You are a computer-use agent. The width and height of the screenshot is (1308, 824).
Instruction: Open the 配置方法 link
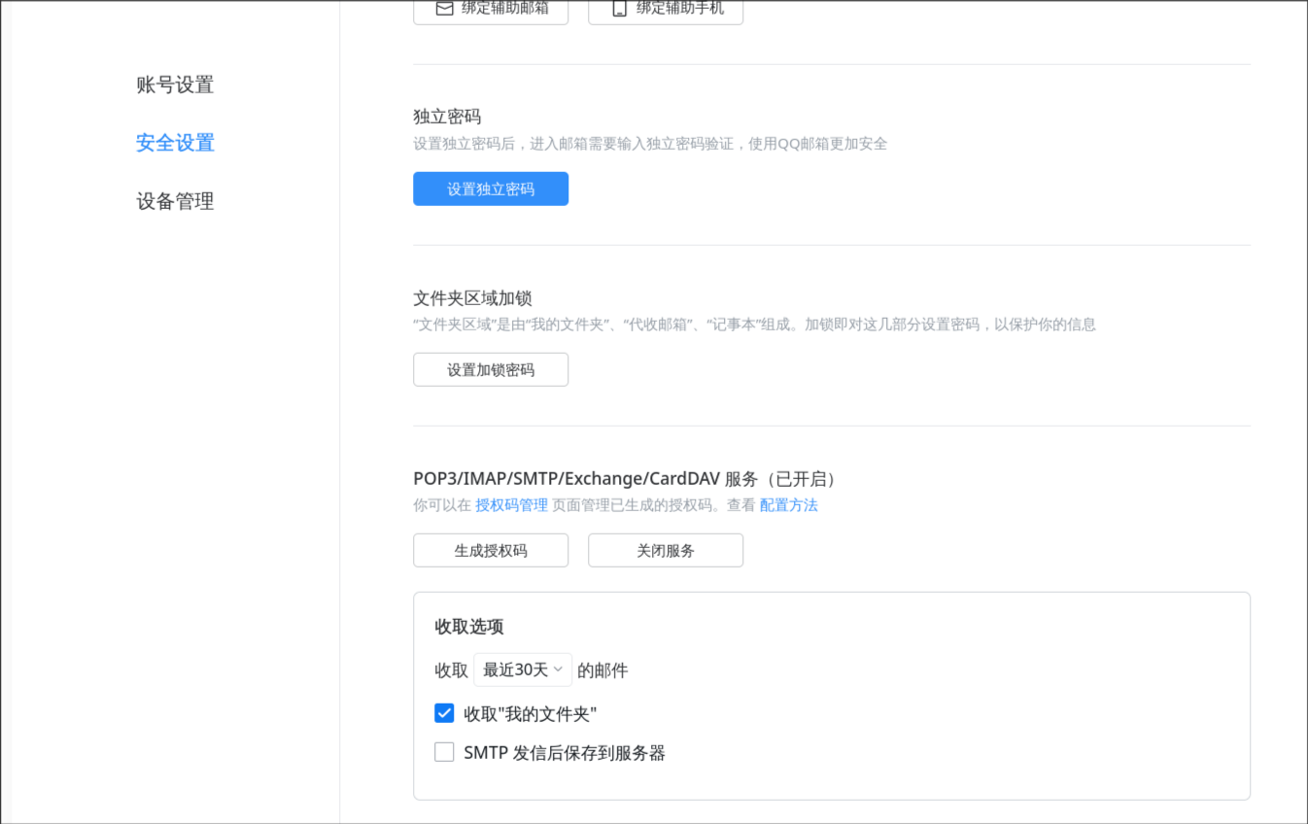(x=789, y=505)
